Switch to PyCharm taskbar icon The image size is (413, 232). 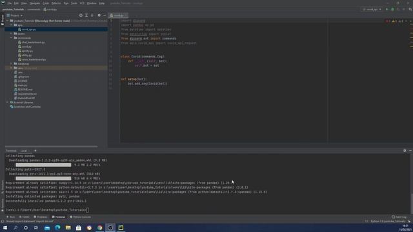point(121,227)
